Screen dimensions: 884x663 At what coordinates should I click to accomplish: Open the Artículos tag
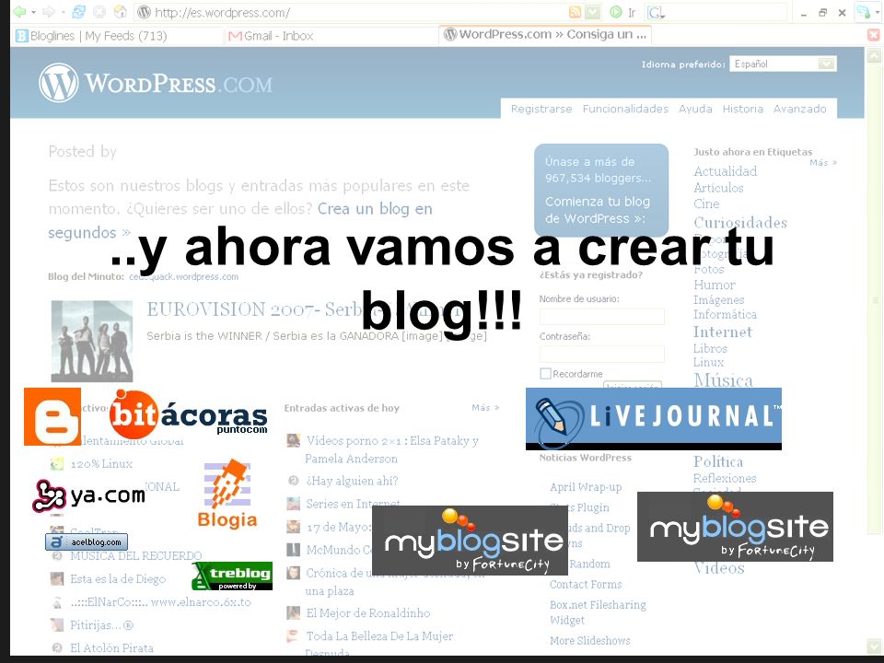718,188
